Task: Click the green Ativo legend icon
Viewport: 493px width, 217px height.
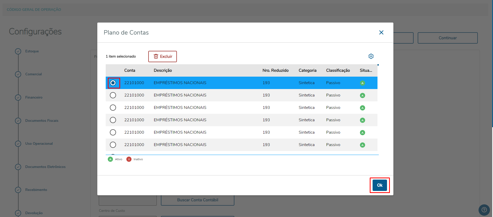Action: pyautogui.click(x=110, y=159)
